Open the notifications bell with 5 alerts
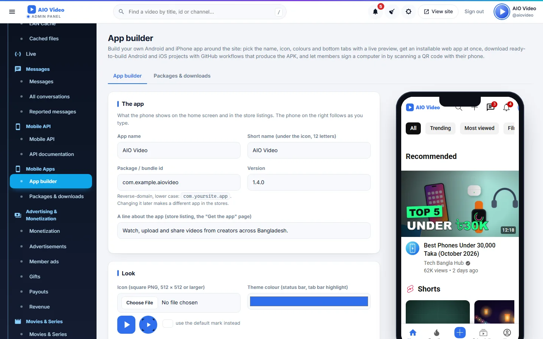The height and width of the screenshot is (339, 543). [x=376, y=12]
